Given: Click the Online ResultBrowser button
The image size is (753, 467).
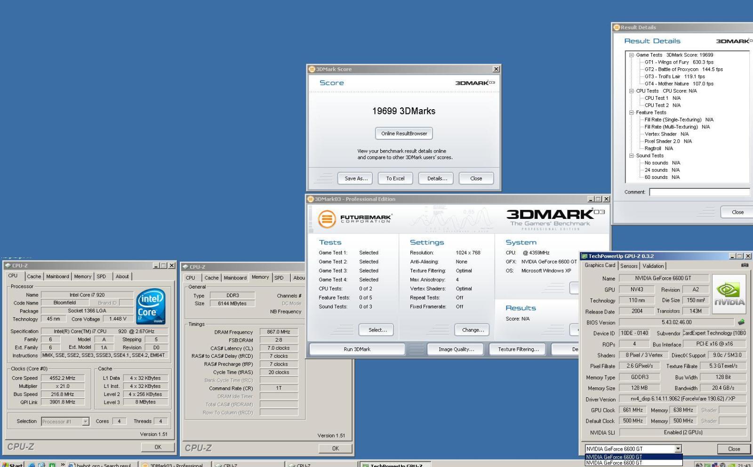Looking at the screenshot, I should click(x=404, y=133).
